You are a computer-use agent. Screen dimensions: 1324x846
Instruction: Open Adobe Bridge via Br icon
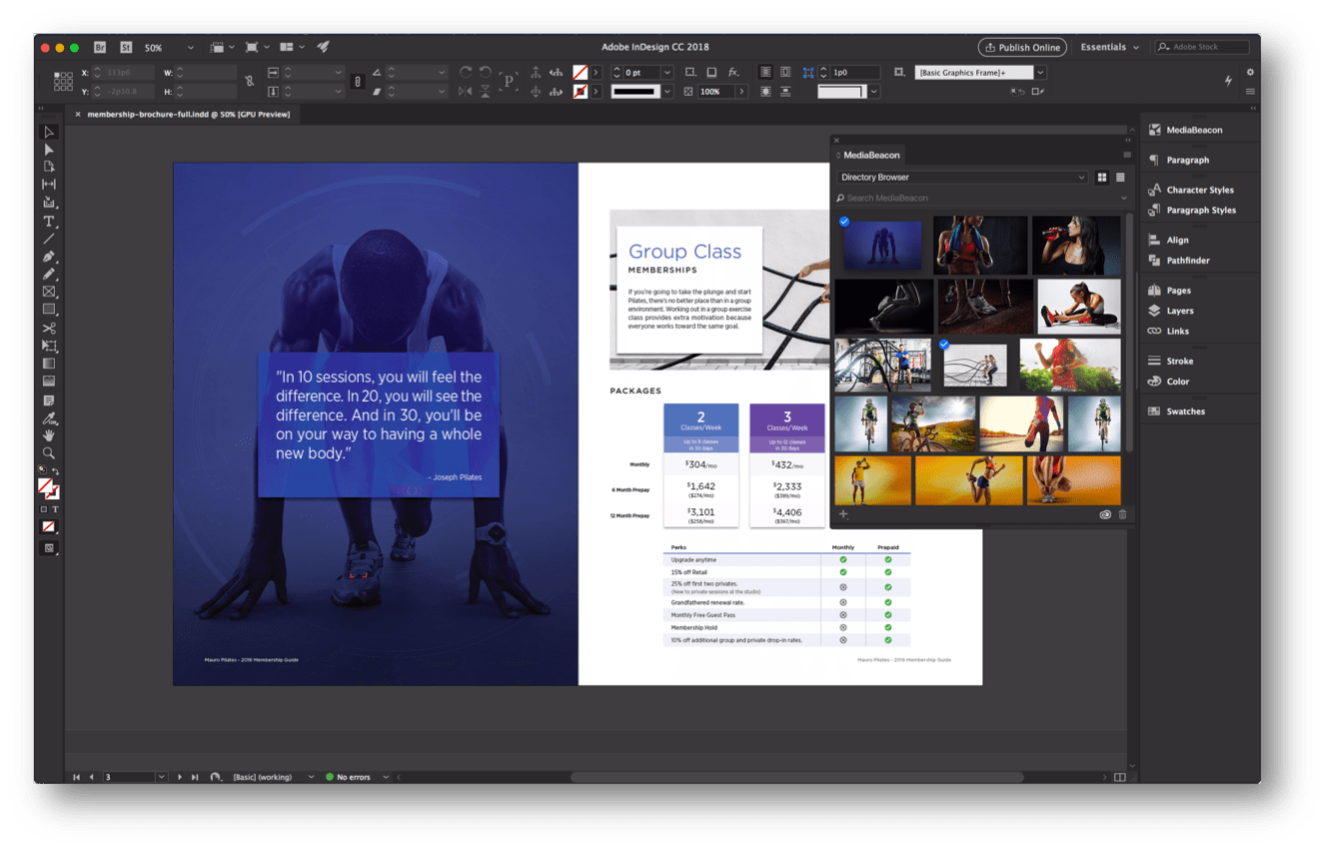click(100, 47)
